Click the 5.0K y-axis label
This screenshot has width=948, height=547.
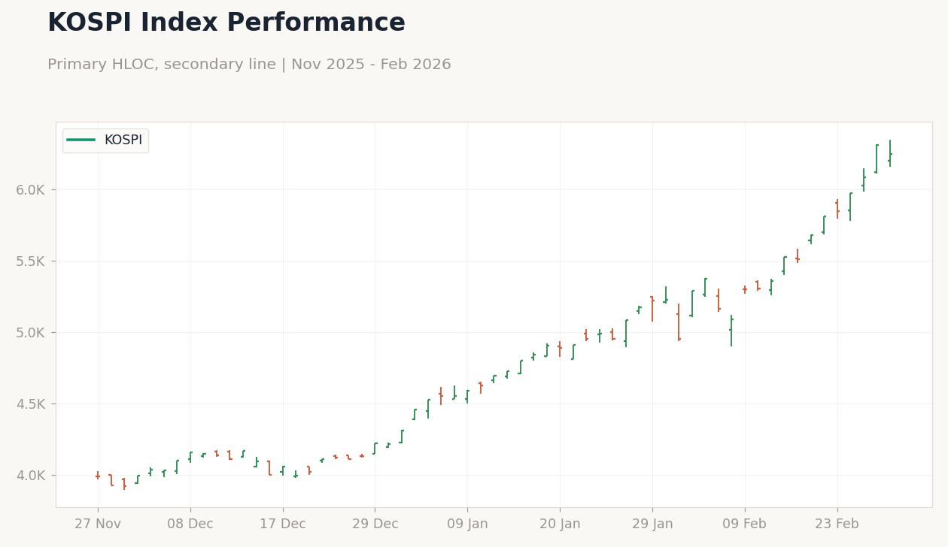coord(31,333)
